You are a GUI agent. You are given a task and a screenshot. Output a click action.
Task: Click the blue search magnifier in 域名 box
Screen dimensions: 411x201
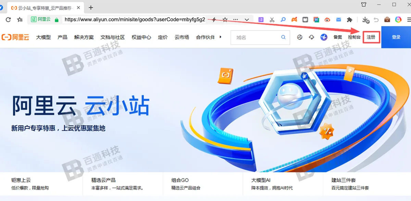point(284,37)
